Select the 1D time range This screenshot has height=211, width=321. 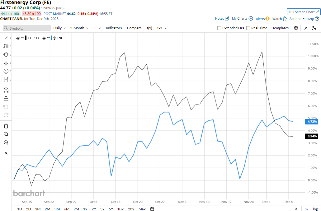[20, 209]
